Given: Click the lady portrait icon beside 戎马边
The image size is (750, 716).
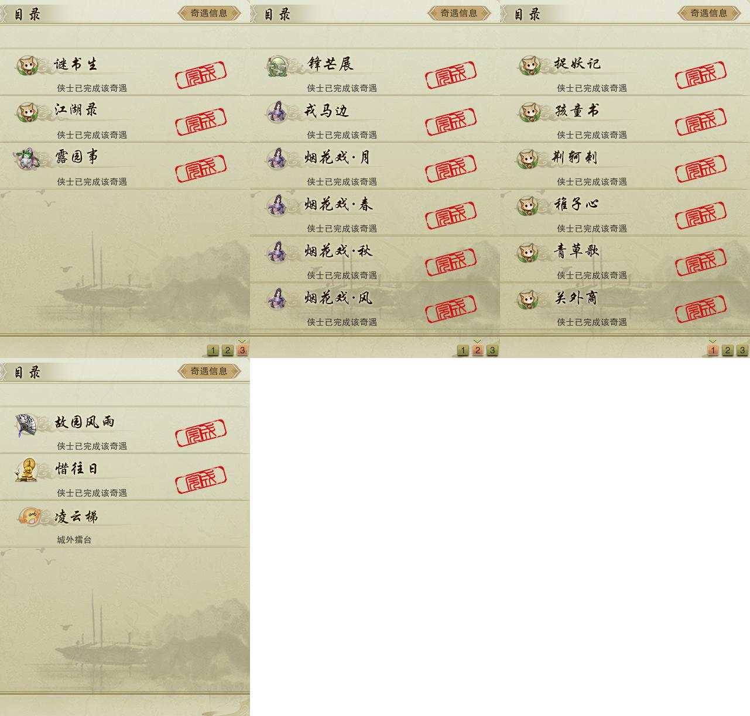Looking at the screenshot, I should (x=278, y=112).
